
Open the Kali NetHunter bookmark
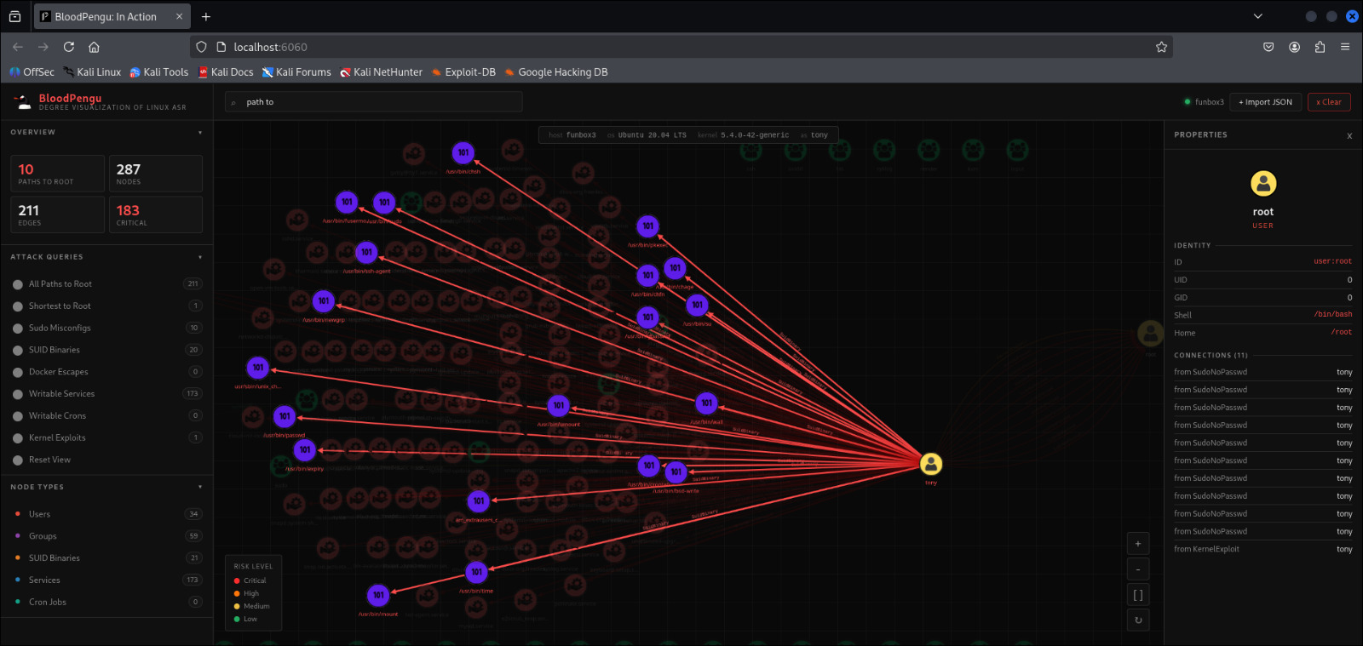(381, 72)
